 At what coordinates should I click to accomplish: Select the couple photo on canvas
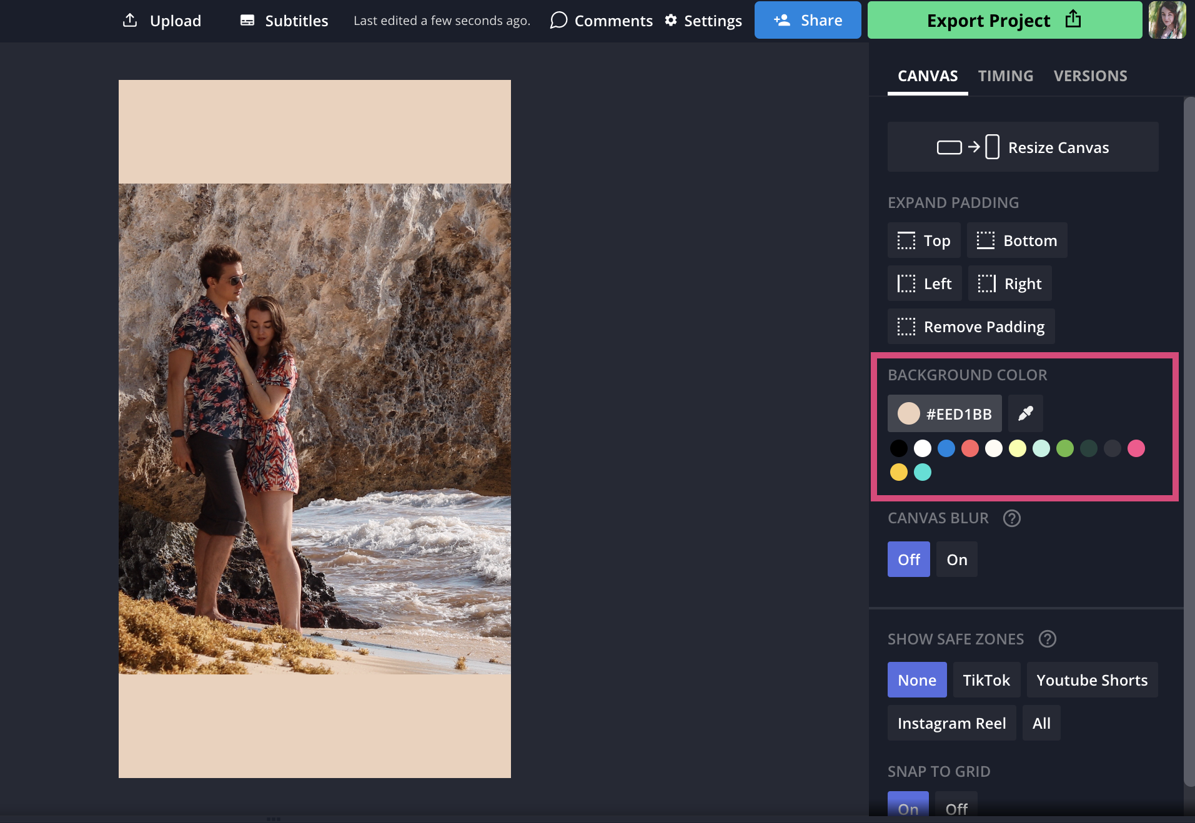click(x=314, y=428)
